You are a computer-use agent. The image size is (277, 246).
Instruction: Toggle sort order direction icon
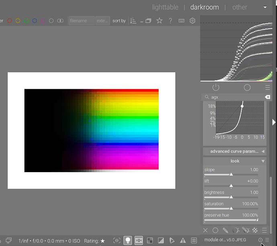tap(134, 21)
